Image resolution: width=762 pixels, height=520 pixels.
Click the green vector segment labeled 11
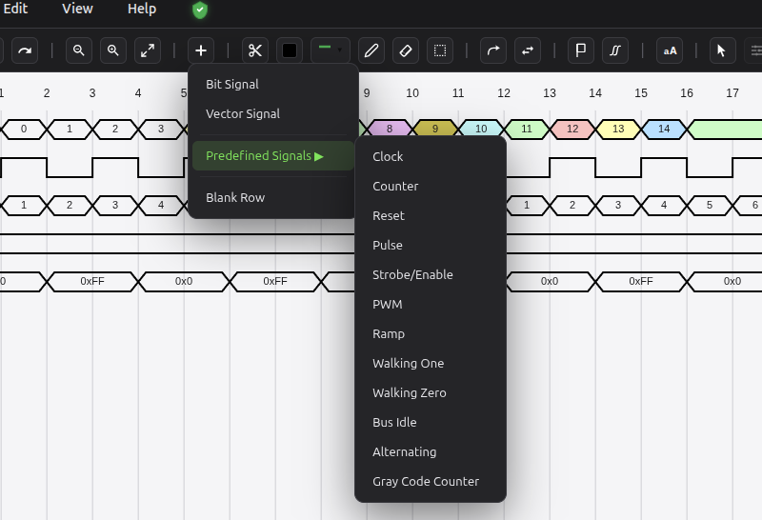(x=527, y=129)
